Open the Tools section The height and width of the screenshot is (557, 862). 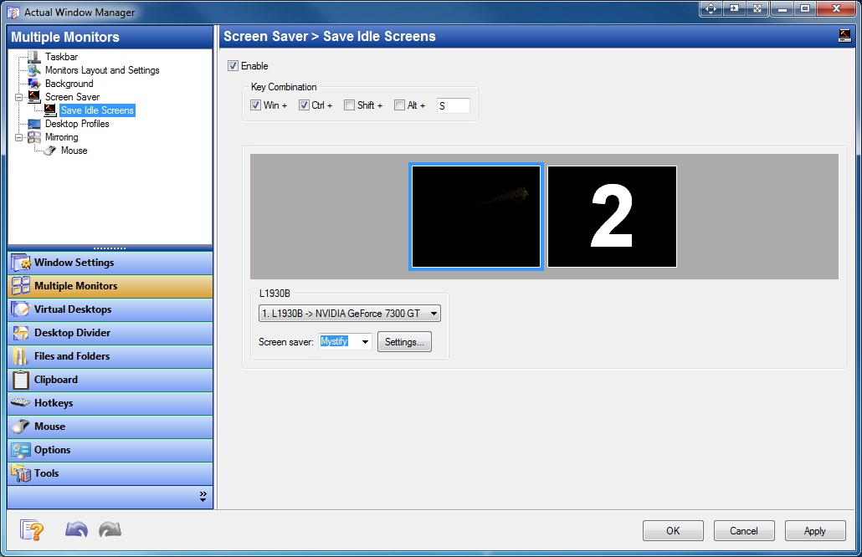tap(110, 473)
